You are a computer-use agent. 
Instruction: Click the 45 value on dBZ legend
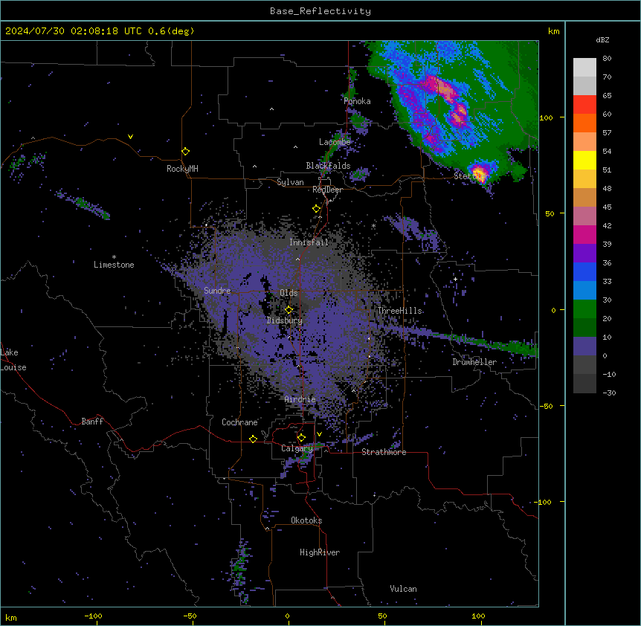tap(607, 207)
